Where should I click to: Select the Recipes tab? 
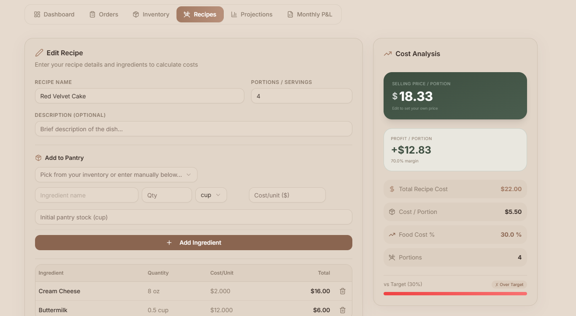click(x=200, y=14)
